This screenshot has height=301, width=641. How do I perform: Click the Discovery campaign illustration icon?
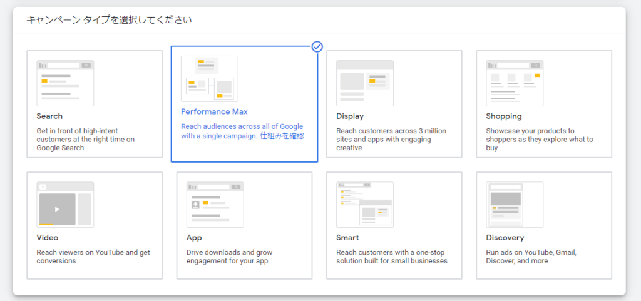[515, 205]
